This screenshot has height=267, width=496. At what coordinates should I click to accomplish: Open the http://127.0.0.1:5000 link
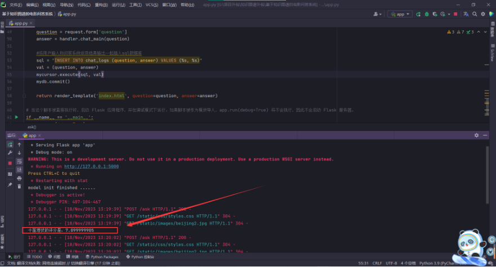91,166
